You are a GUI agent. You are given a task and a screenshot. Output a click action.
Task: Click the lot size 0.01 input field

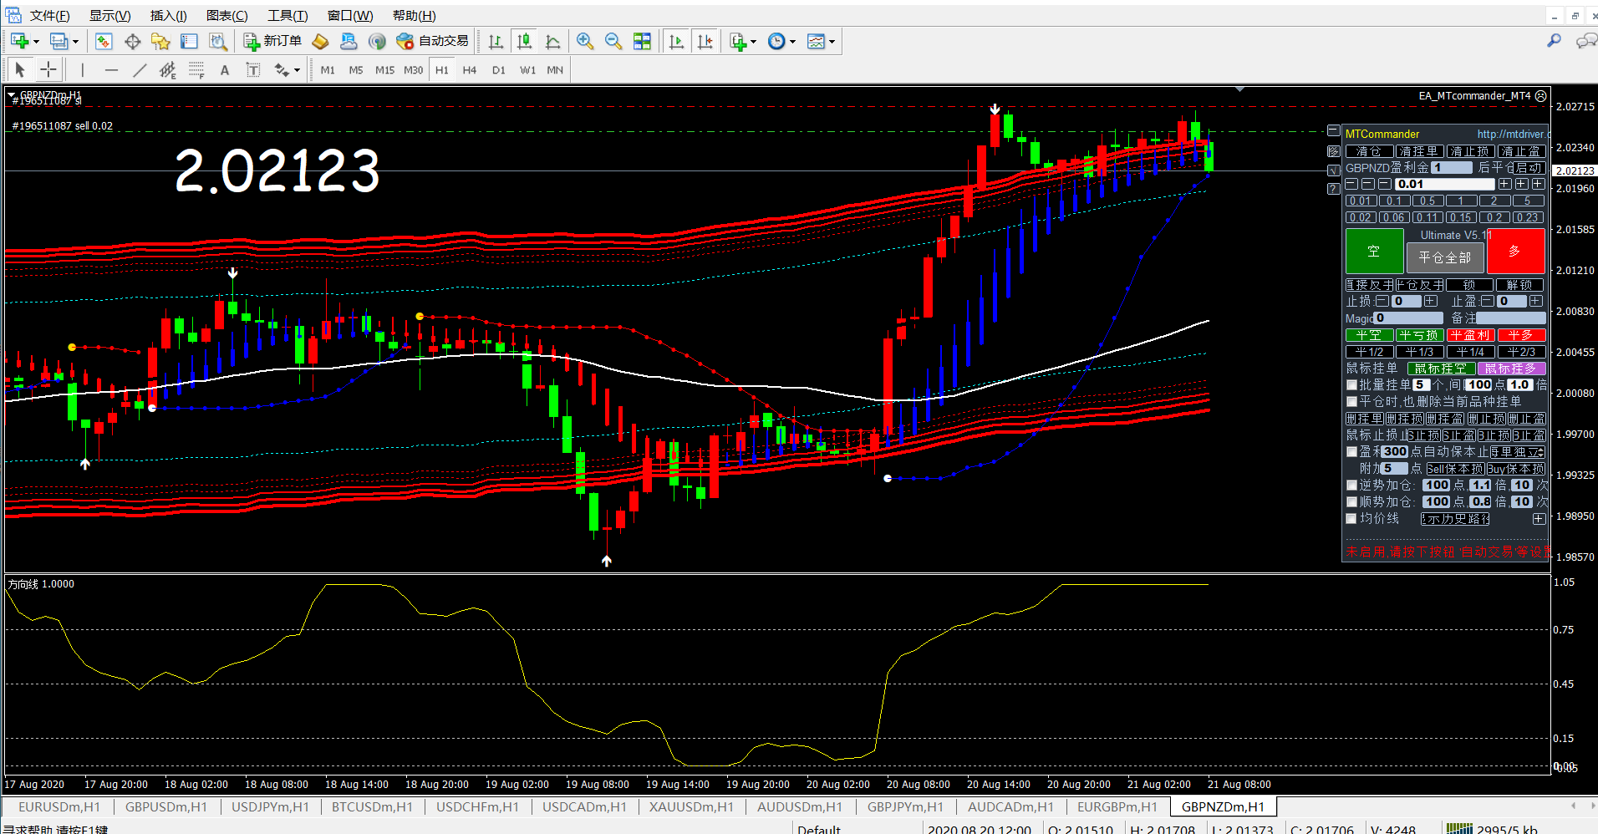(x=1444, y=184)
